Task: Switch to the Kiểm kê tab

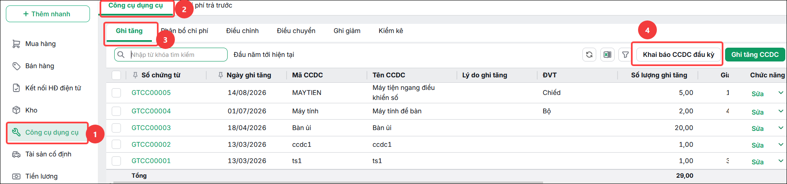Action: (391, 31)
